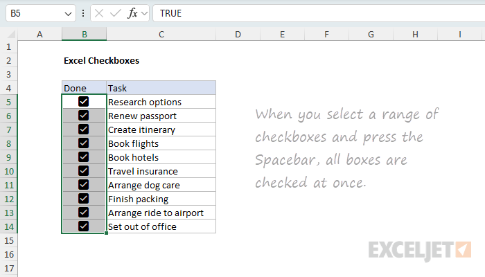
Task: Select the Arrange ride to airport cell
Action: pyautogui.click(x=161, y=213)
